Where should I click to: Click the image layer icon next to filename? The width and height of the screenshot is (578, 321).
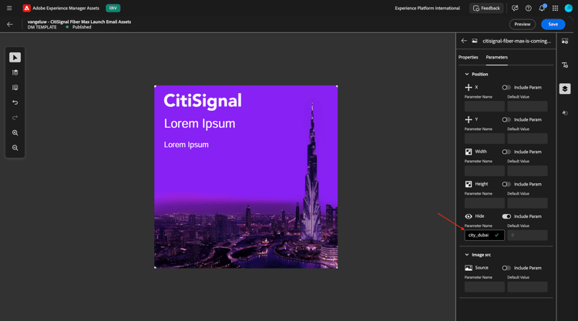click(475, 41)
